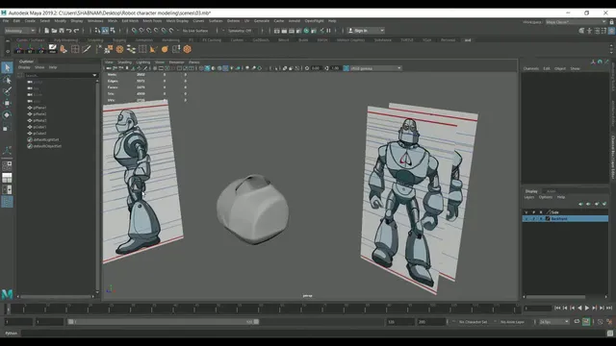Click the Maya logo icon bottom left
The image size is (616, 346).
click(x=7, y=294)
